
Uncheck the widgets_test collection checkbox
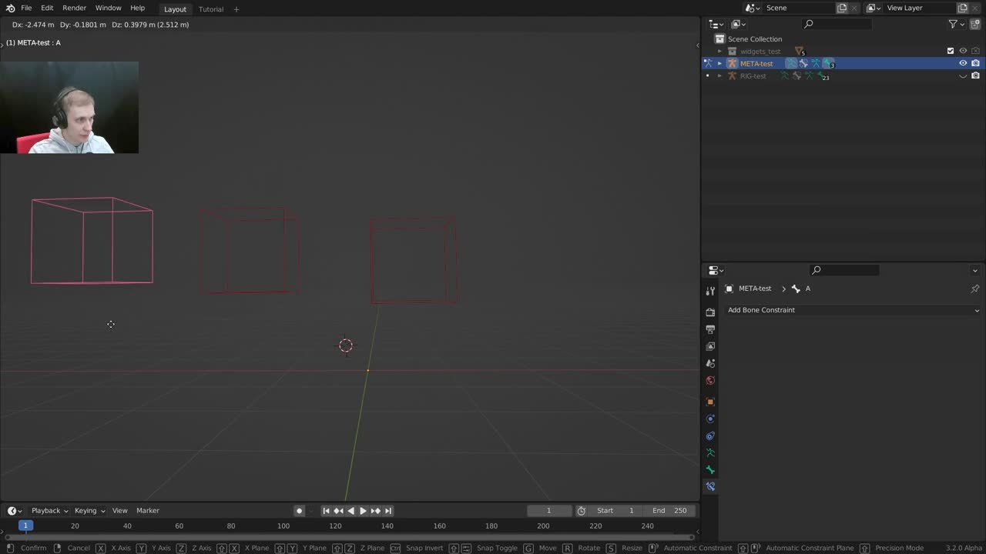click(950, 51)
